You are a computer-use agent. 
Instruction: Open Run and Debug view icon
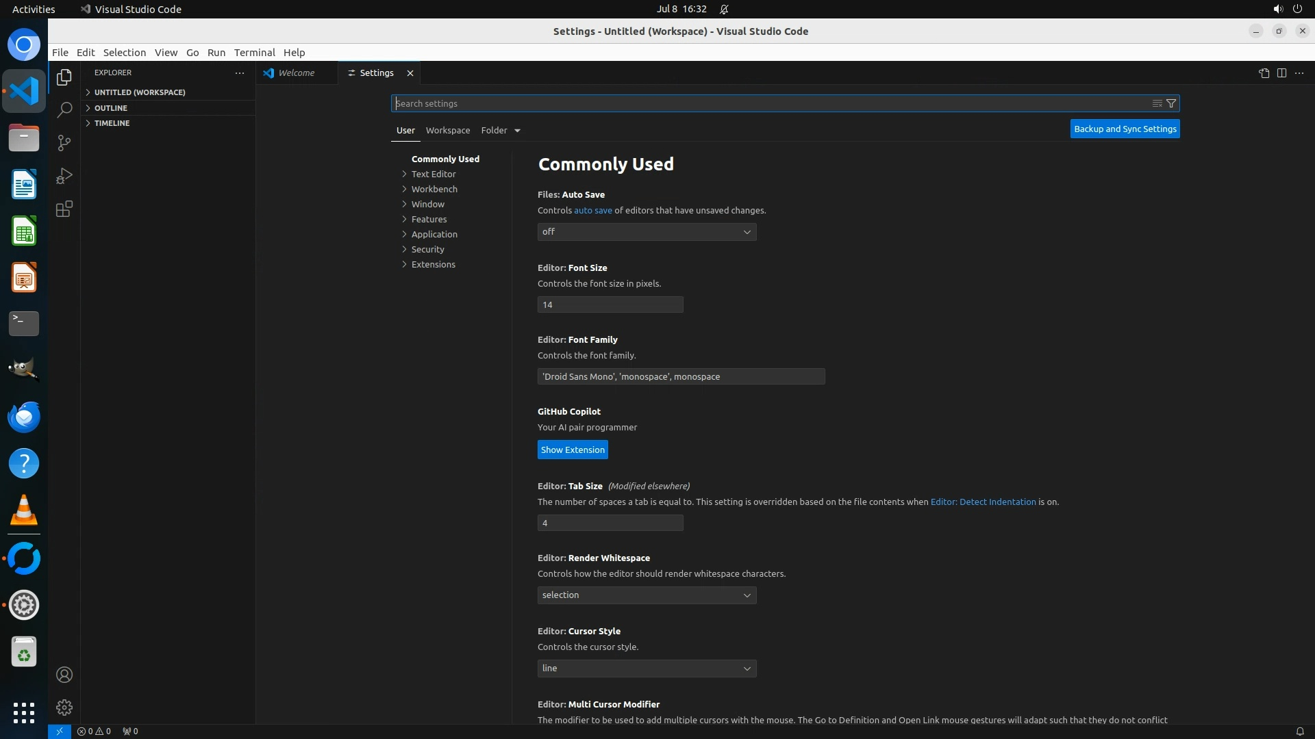[x=64, y=176]
